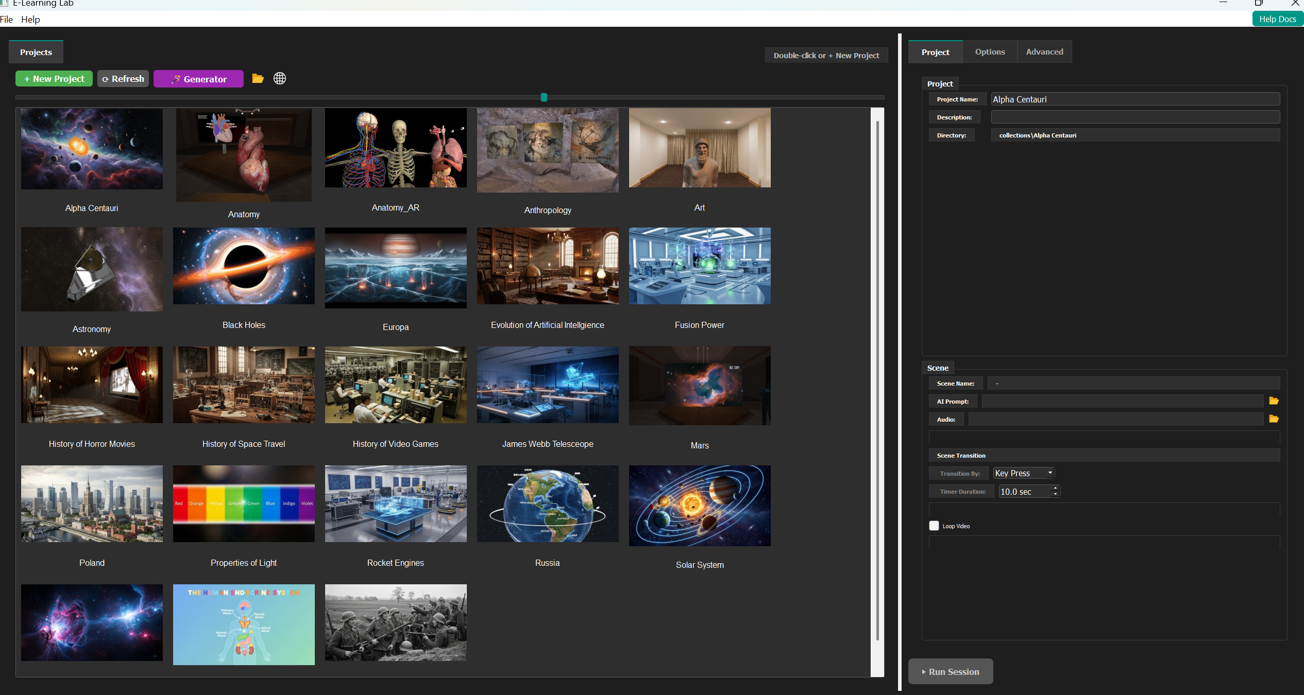
Task: Switch to the Options tab
Action: [x=990, y=52]
